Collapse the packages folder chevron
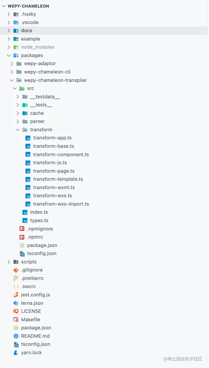Viewport: 209px width, 368px height. [9, 55]
